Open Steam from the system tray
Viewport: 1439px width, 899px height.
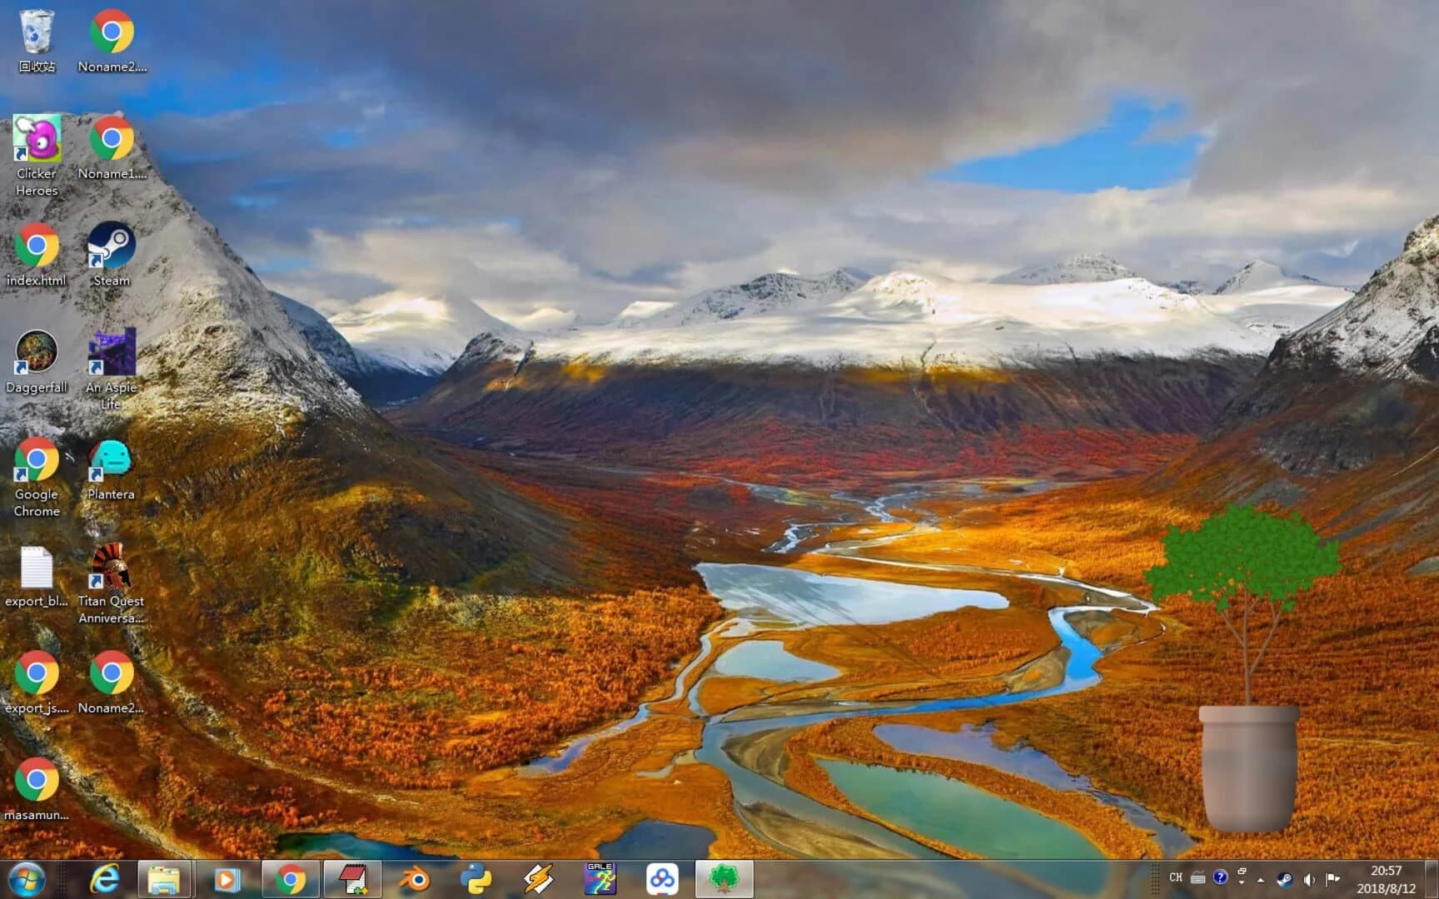pos(1283,878)
